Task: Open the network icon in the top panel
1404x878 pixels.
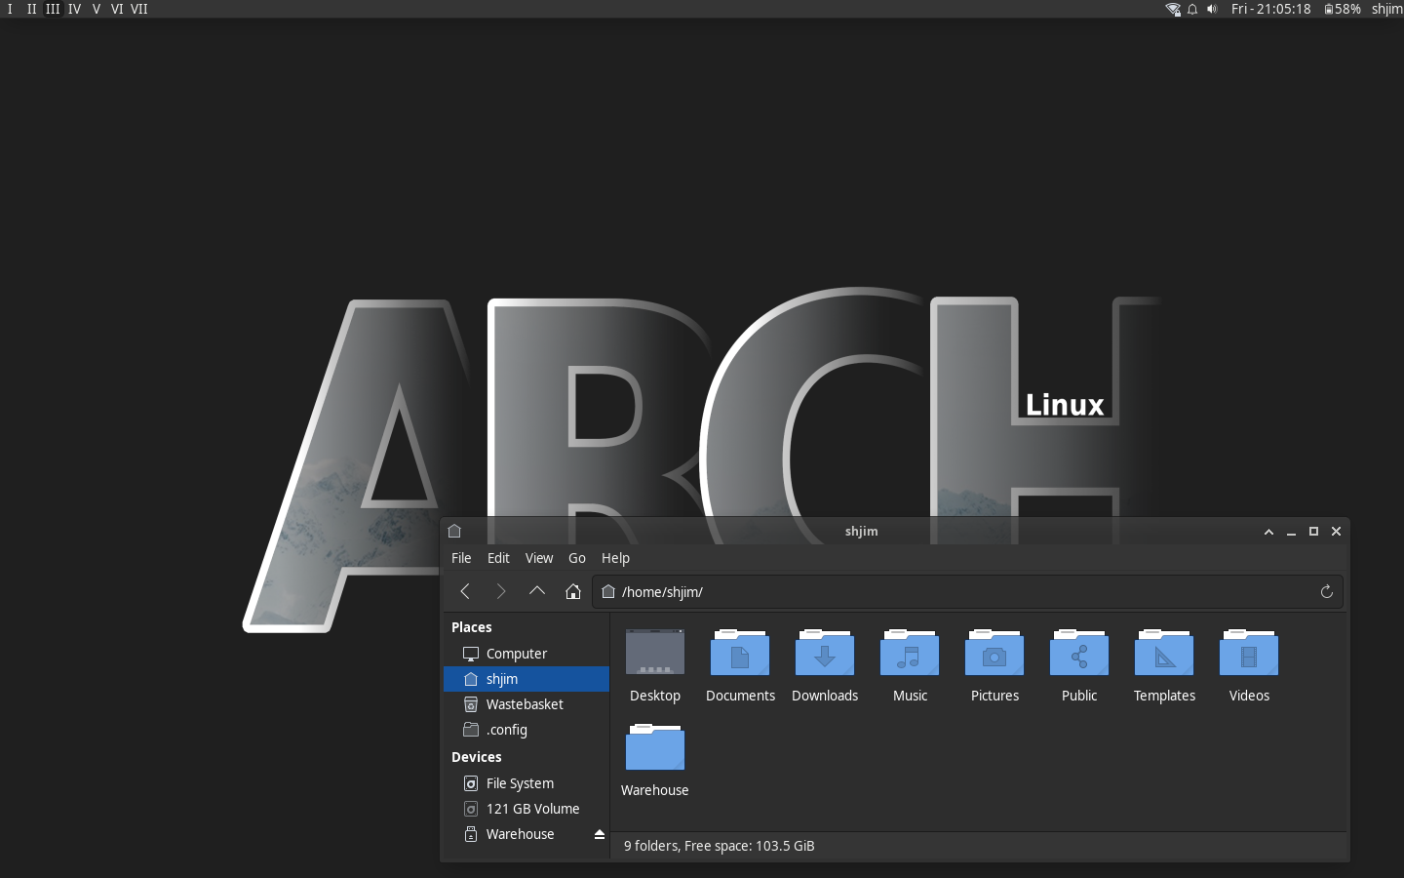Action: click(x=1173, y=9)
